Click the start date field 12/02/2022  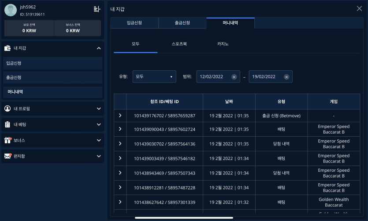click(218, 77)
